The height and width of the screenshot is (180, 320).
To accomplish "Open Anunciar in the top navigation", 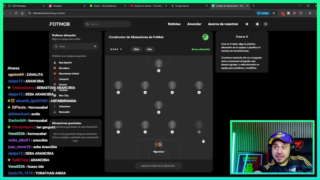I will coord(194,24).
